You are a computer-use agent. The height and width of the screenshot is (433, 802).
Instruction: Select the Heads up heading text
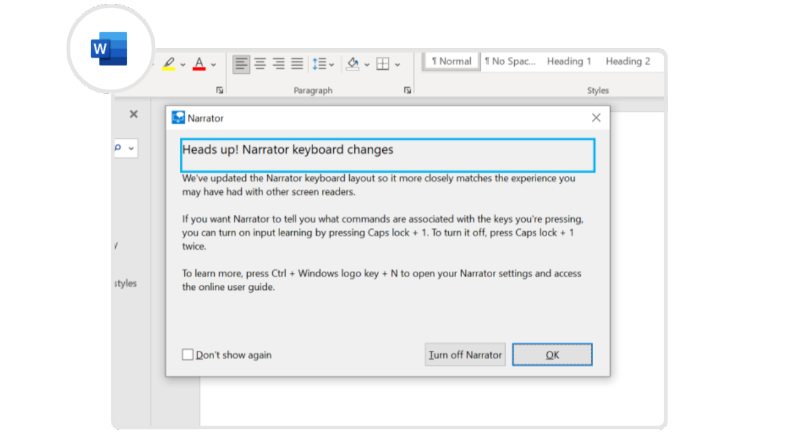pyautogui.click(x=288, y=150)
